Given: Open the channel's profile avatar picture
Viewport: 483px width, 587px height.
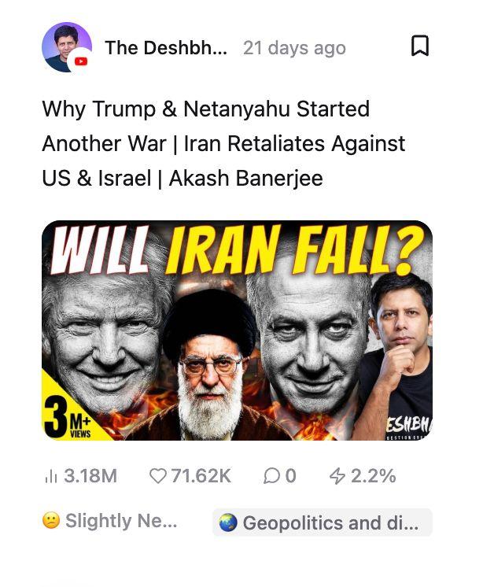Looking at the screenshot, I should 67,47.
